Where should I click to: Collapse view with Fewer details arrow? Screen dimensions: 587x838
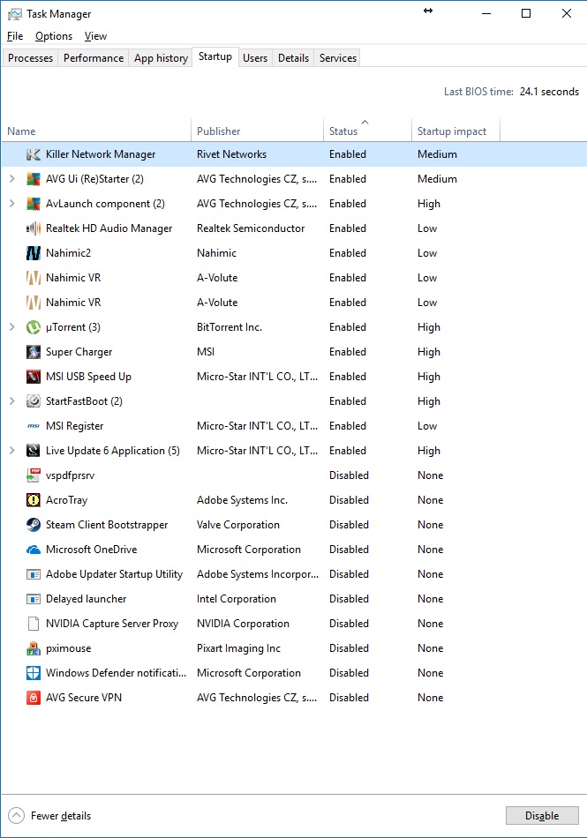[x=17, y=816]
